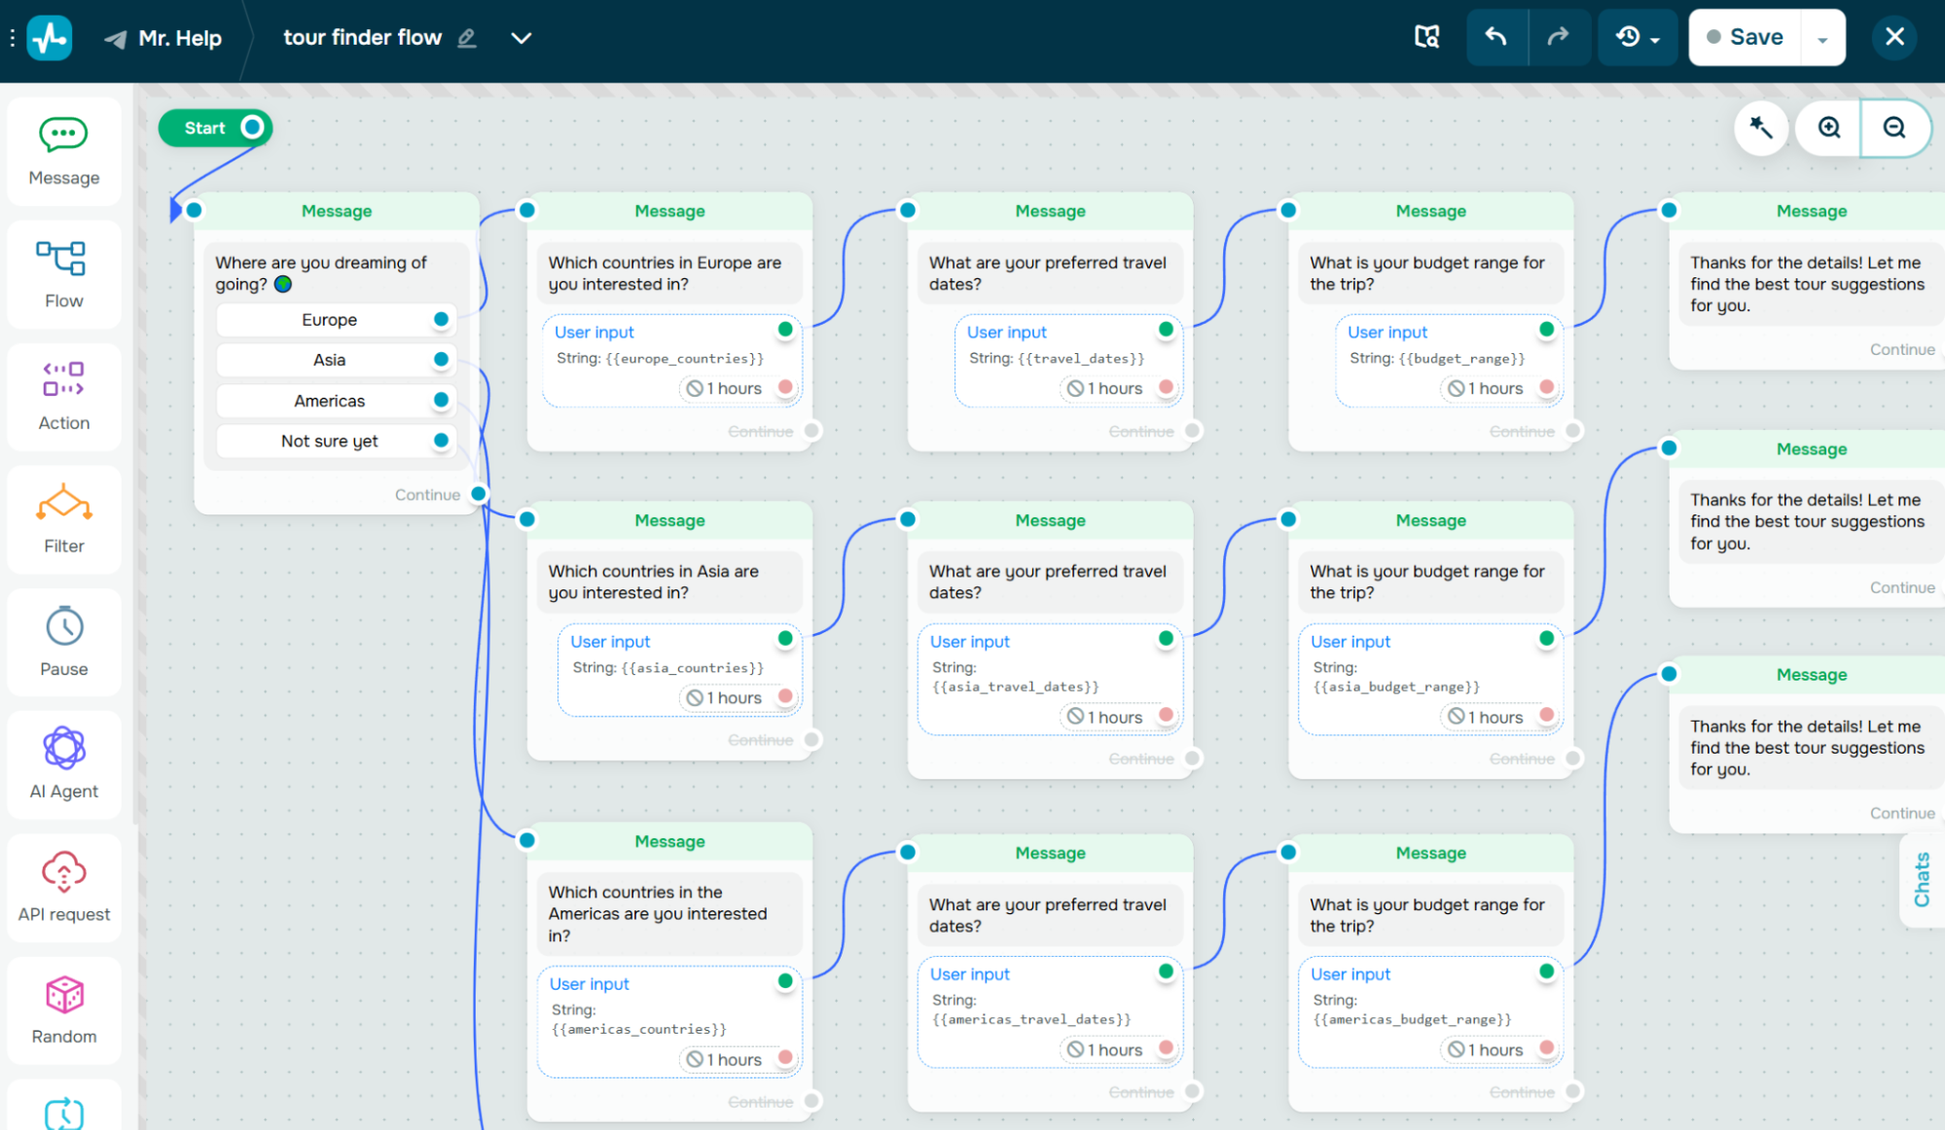Toggle the Start node activation circle
Screen dimensions: 1945x1130
pyautogui.click(x=251, y=127)
